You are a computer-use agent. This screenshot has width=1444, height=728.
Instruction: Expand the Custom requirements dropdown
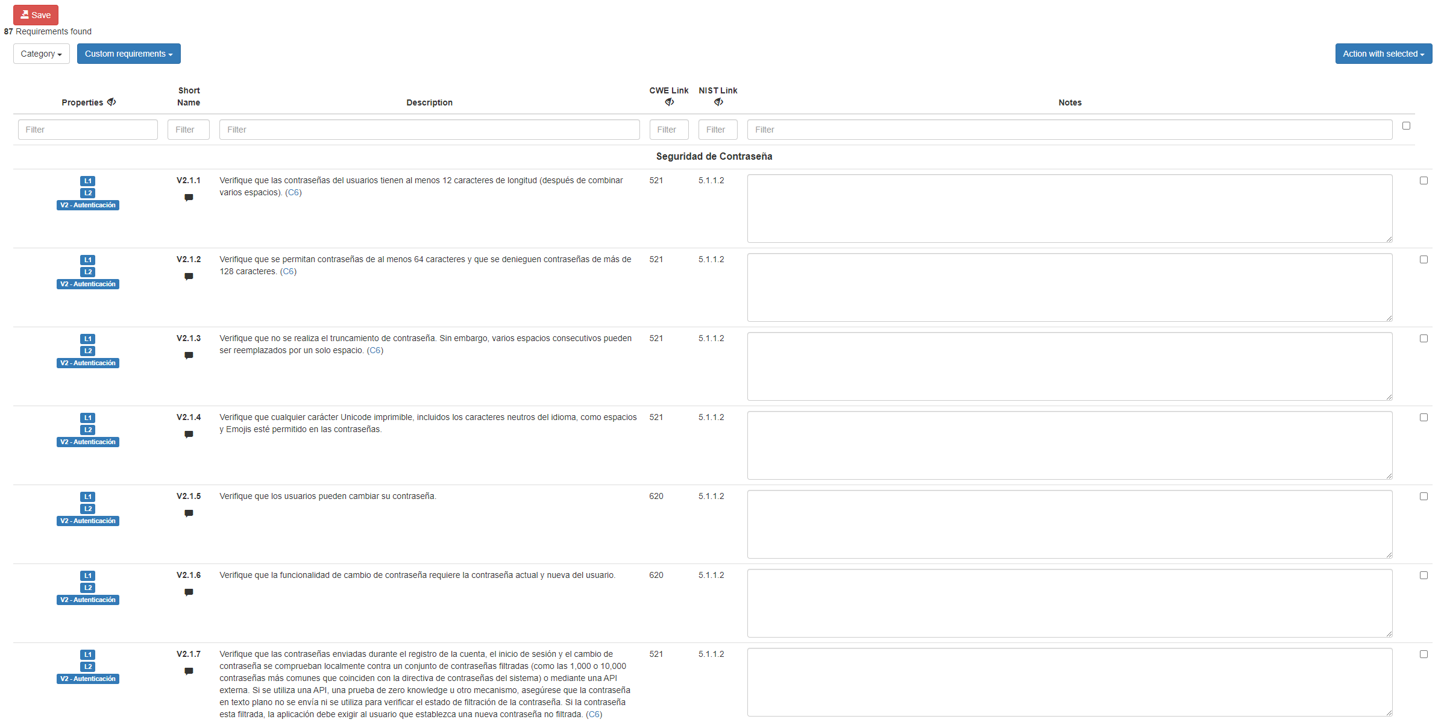[x=128, y=54]
